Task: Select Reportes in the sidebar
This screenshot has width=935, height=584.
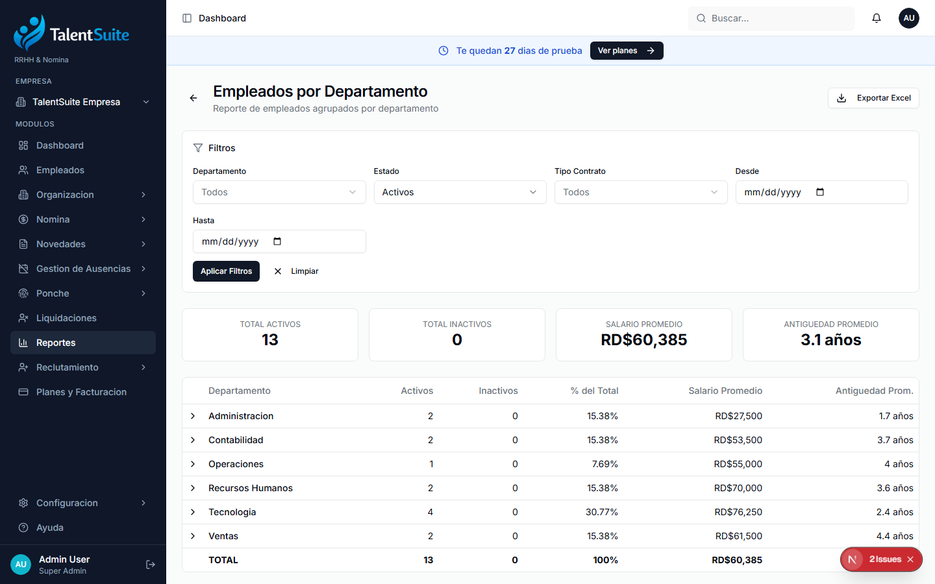Action: [x=83, y=343]
